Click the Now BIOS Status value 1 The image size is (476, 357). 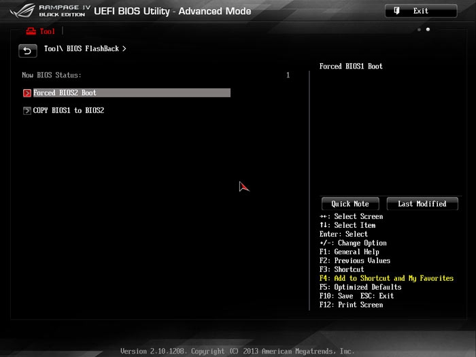(288, 75)
